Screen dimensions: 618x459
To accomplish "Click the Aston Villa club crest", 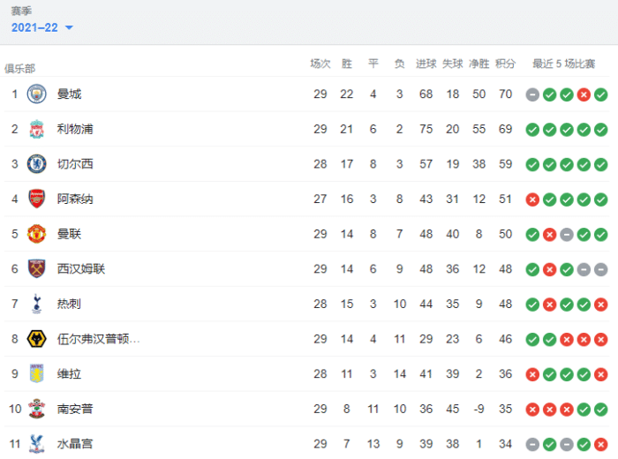I will pos(36,374).
